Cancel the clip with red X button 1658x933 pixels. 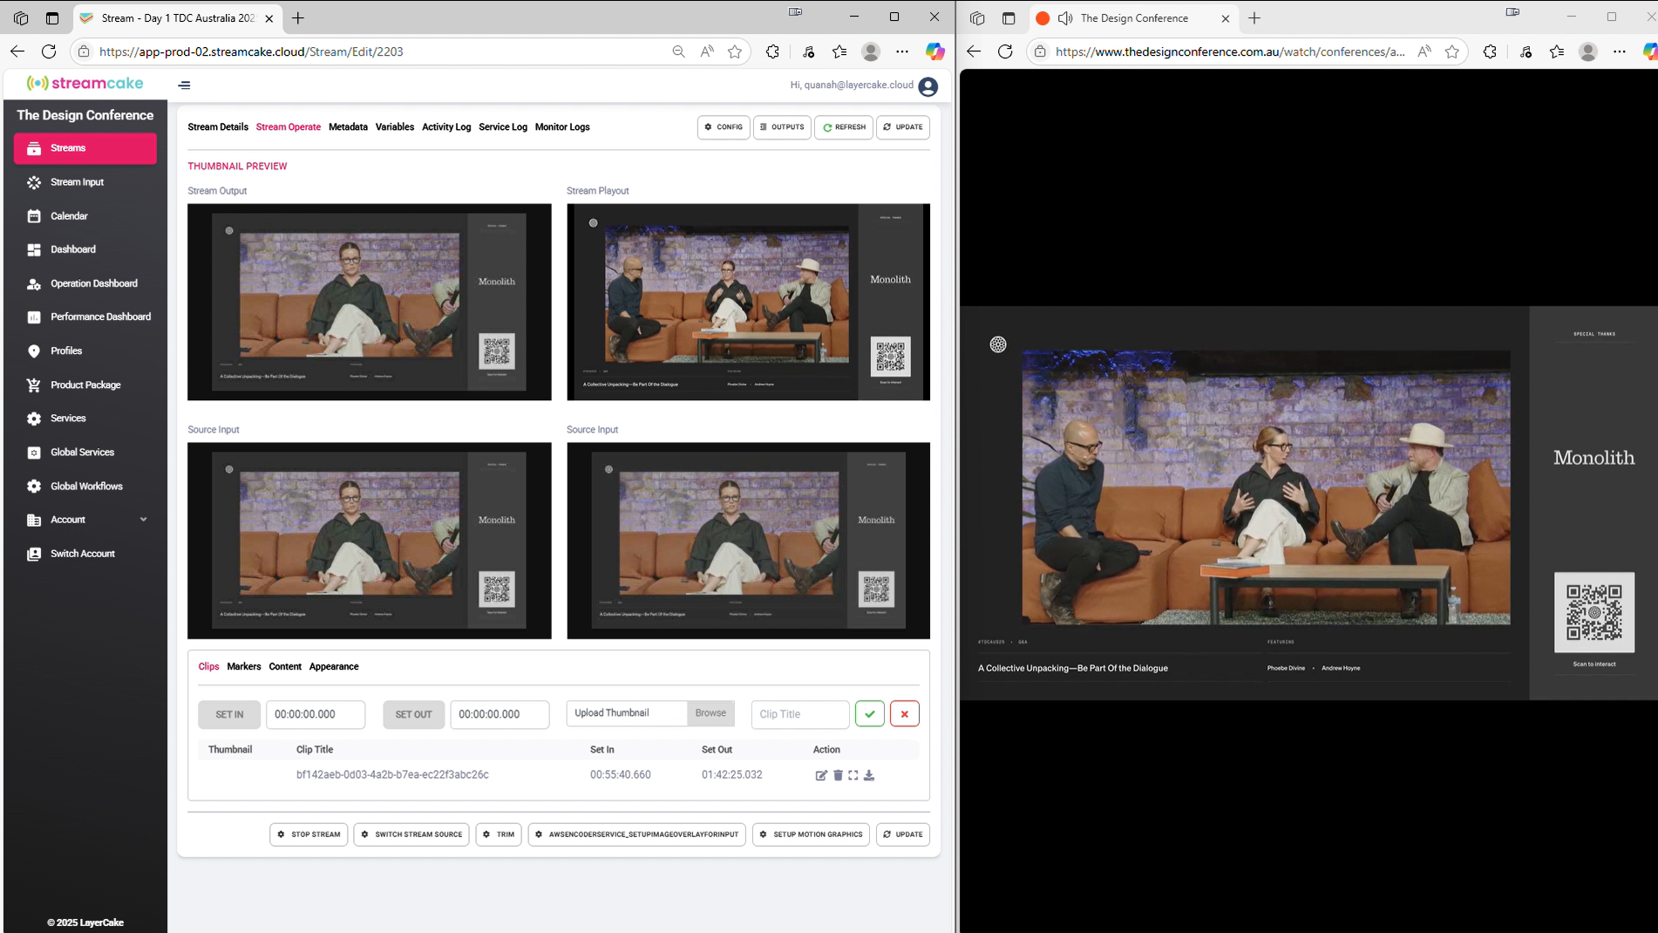tap(905, 714)
